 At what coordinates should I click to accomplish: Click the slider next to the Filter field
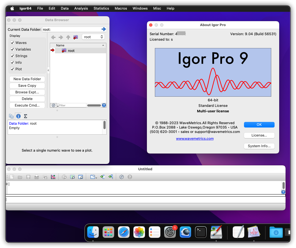pos(94,105)
